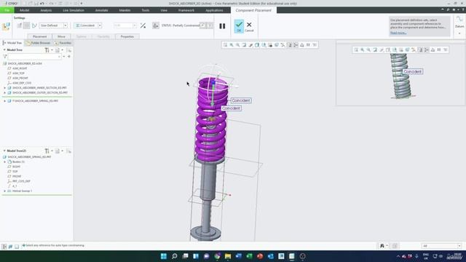
Task: Click Repaint icon in main graphics toolbar
Action: click(x=245, y=45)
